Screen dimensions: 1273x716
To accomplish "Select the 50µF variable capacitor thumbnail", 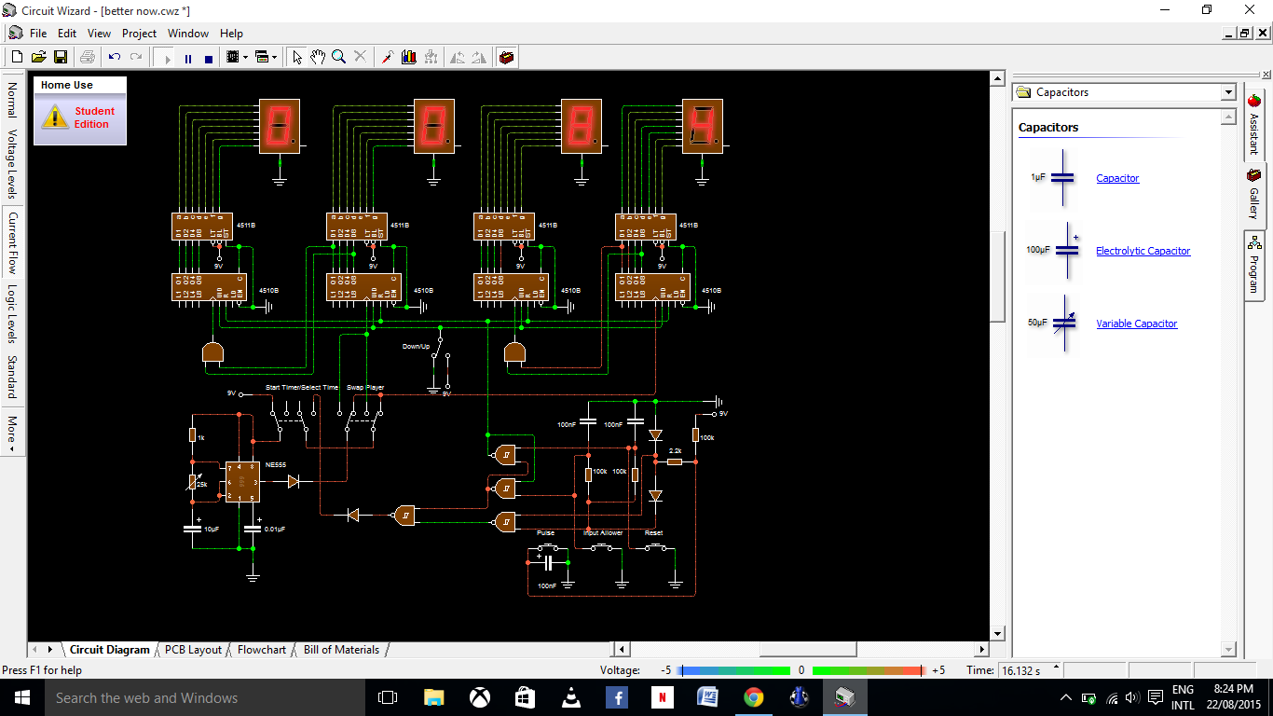I will (1054, 324).
